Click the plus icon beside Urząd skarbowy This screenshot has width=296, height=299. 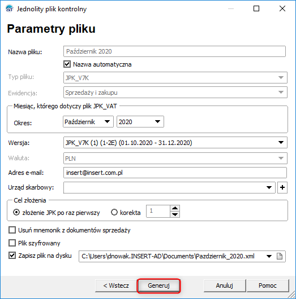[282, 187]
